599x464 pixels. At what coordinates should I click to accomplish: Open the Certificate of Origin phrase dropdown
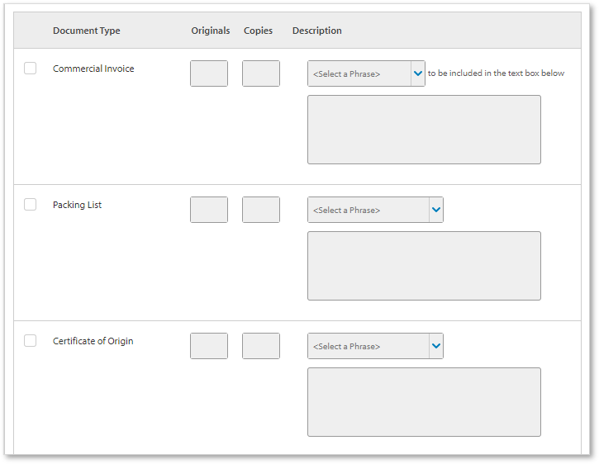(x=375, y=346)
